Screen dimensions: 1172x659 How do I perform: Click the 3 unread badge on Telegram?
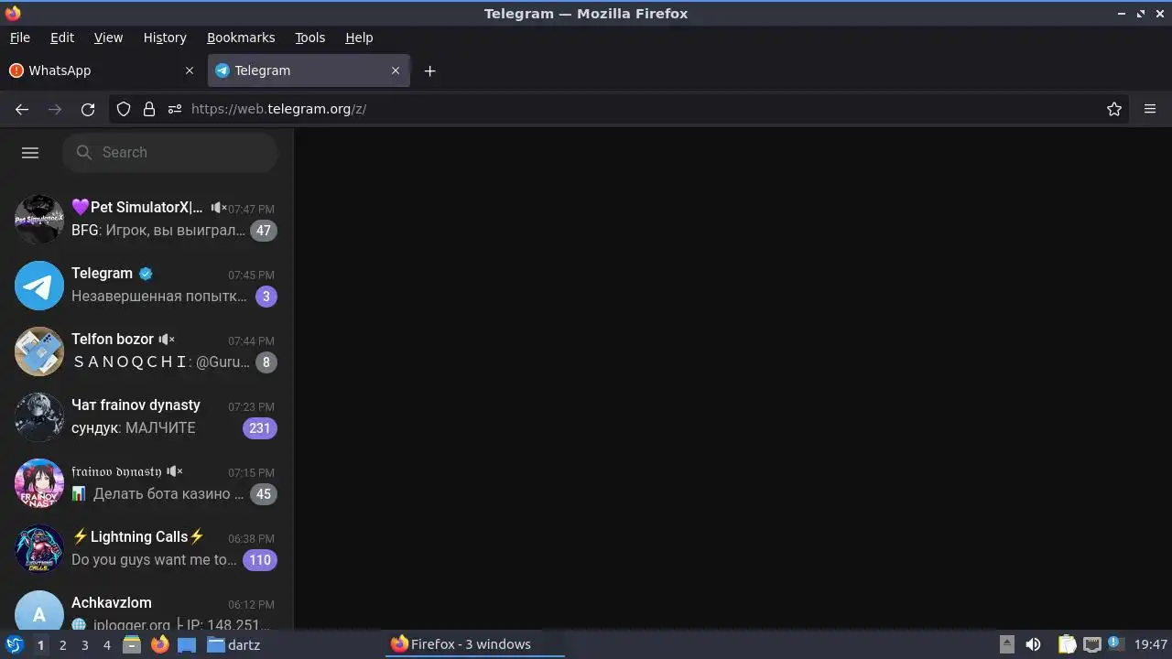pos(266,297)
